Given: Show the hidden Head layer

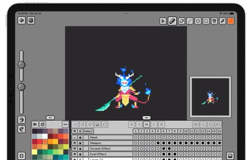Looking at the screenshot, I should tap(75, 137).
